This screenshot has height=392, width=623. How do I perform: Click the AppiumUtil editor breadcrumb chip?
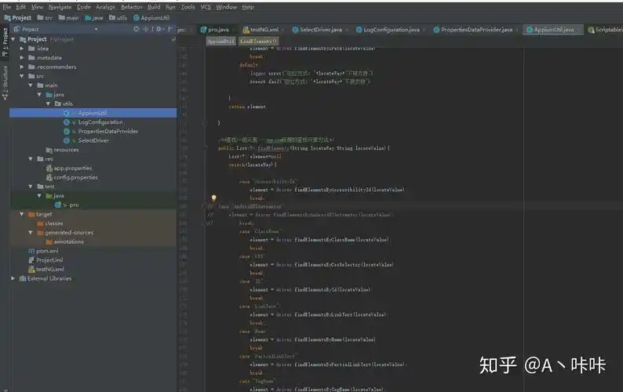click(221, 41)
